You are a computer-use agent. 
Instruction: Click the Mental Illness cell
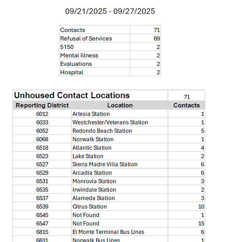(79, 56)
